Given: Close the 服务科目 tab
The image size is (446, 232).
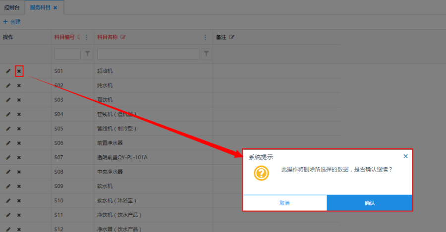Looking at the screenshot, I should pos(55,7).
